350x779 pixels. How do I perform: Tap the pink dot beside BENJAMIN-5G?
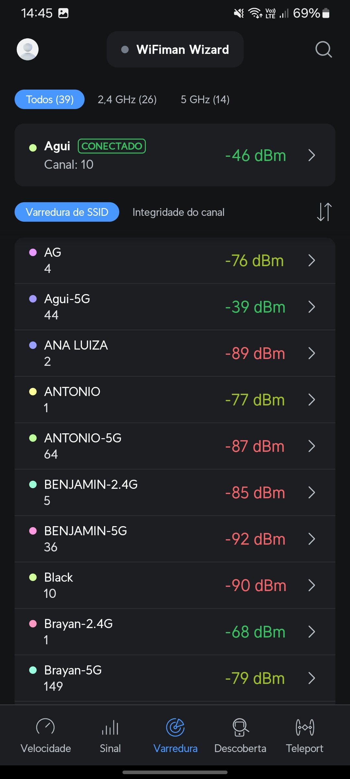(33, 531)
